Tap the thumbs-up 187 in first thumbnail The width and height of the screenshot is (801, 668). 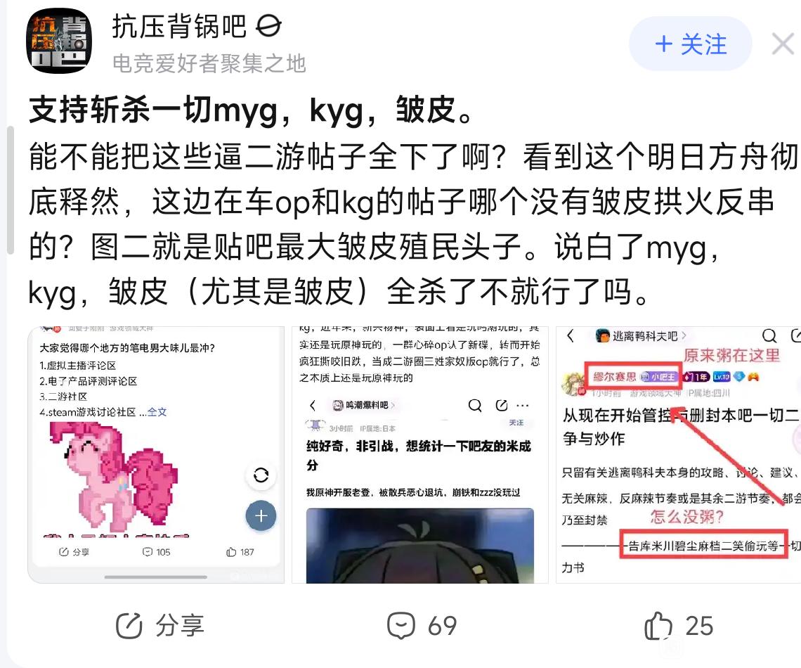[240, 552]
